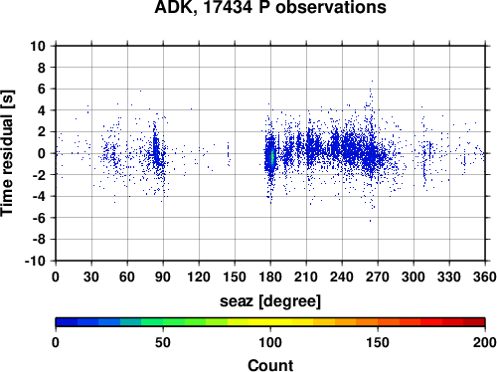Image resolution: width=497 pixels, height=372 pixels.
Task: Select the dark blue end of colorbar
Action: coord(67,322)
